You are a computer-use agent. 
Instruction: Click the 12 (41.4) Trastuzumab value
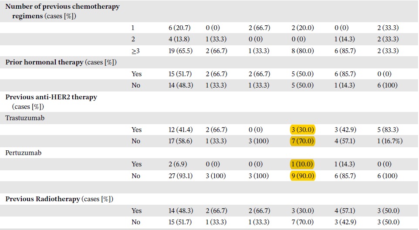(180, 129)
